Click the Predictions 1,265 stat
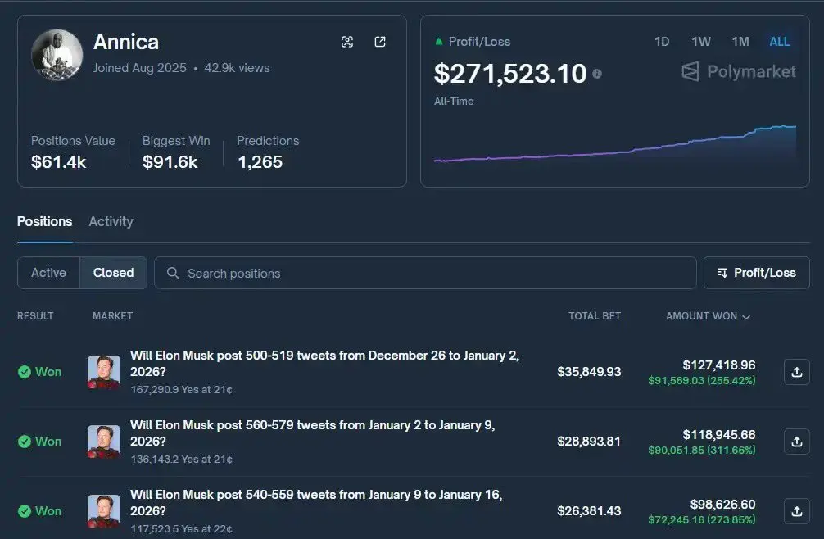Viewport: 824px width, 539px height. pyautogui.click(x=268, y=152)
